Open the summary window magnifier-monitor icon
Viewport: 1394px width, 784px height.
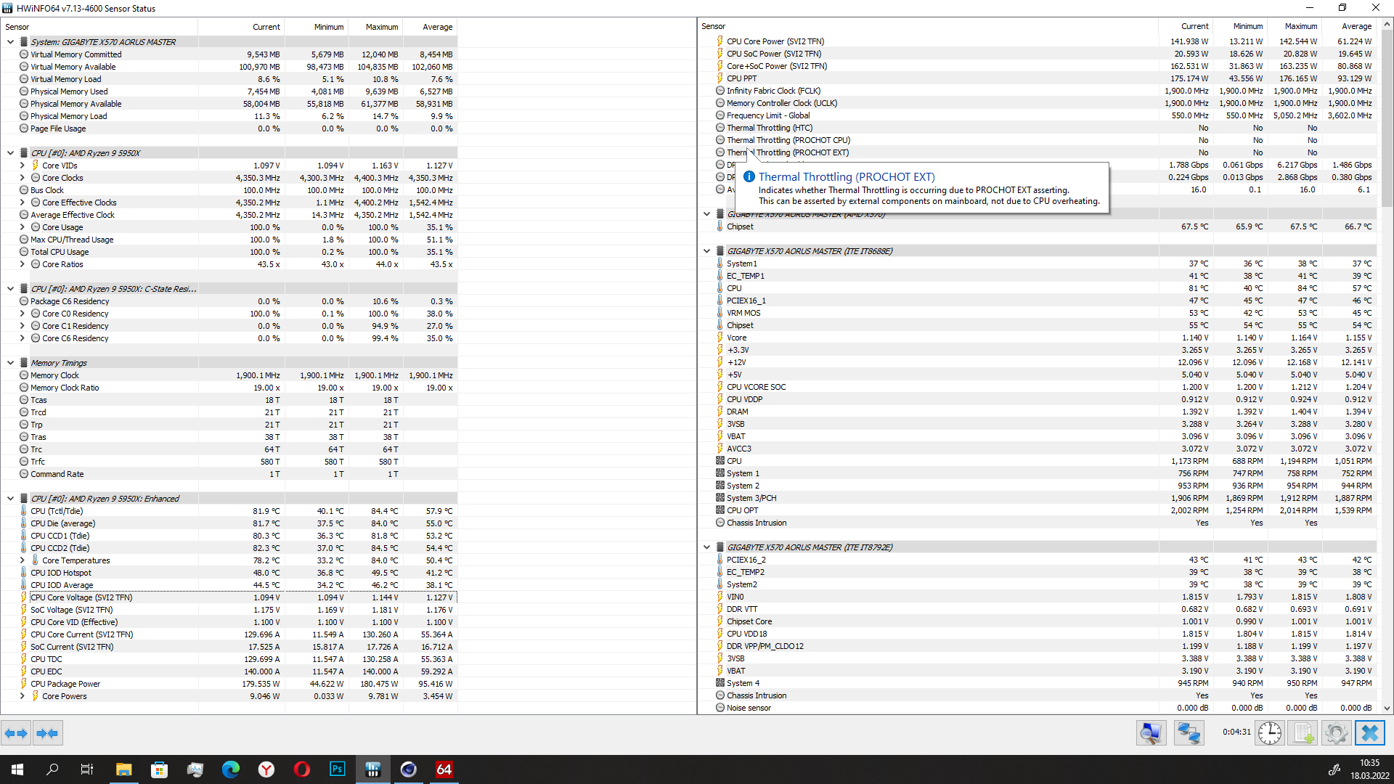tap(1151, 733)
